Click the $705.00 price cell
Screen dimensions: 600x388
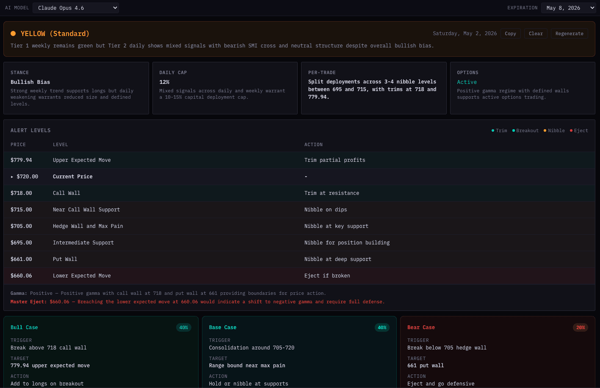pyautogui.click(x=21, y=226)
